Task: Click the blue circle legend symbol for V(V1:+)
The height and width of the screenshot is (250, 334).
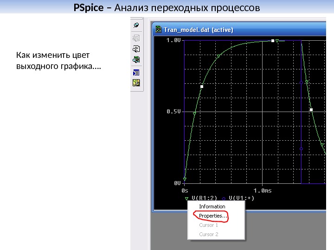Action: point(224,199)
